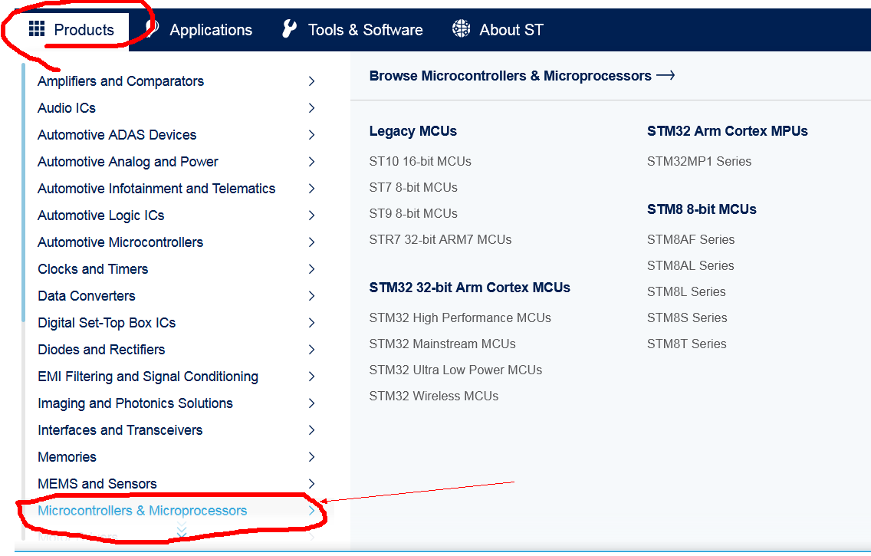The image size is (871, 556).
Task: Expand chevron for Automotive ADAS Devices
Action: coord(311,135)
